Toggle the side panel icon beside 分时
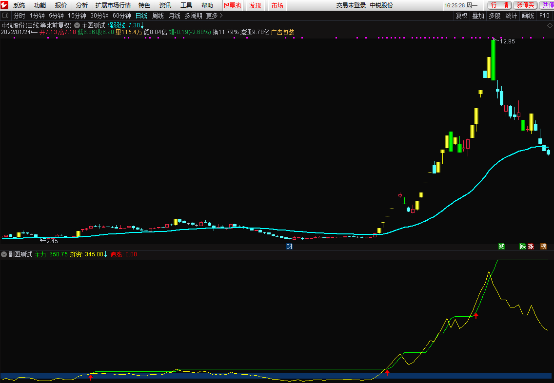The height and width of the screenshot is (383, 554). [x=5, y=16]
